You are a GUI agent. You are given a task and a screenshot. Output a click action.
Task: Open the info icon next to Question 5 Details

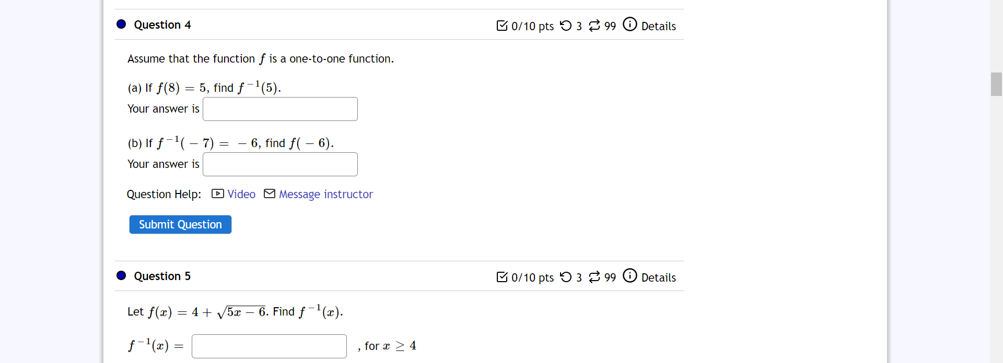pyautogui.click(x=630, y=275)
